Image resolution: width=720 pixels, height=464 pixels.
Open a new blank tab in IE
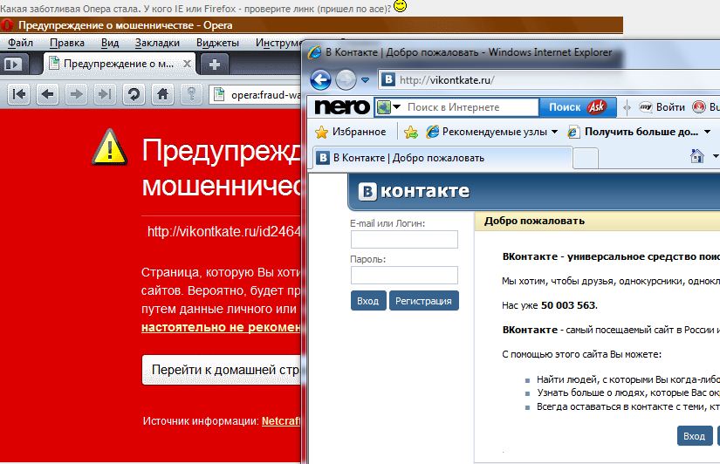pos(586,159)
